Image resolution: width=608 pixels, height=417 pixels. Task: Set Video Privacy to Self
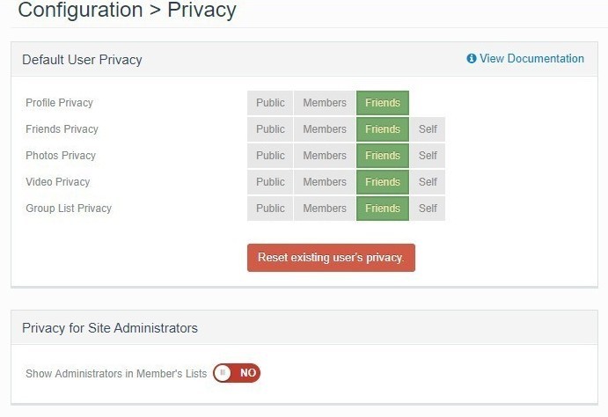click(428, 182)
